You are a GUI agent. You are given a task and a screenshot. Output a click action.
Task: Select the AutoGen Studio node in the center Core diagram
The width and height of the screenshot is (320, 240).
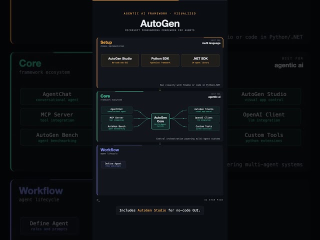click(x=203, y=110)
